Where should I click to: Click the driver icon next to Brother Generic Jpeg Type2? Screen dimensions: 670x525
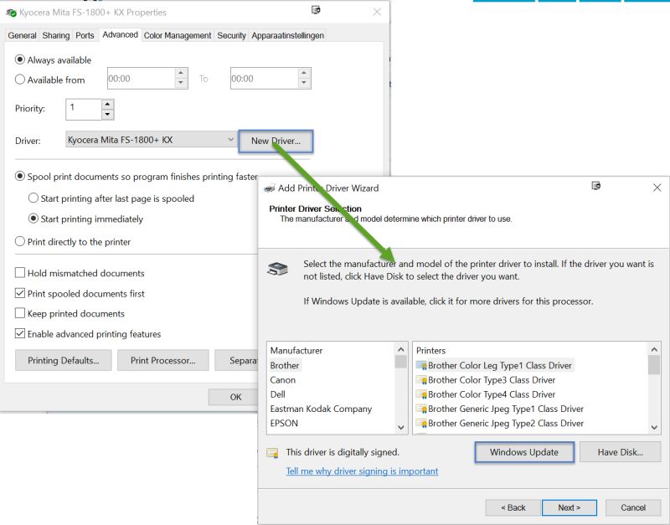coord(423,424)
